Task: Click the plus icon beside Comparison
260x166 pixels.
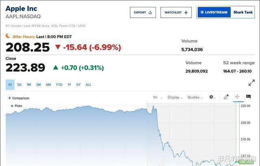Action: (x=9, y=98)
